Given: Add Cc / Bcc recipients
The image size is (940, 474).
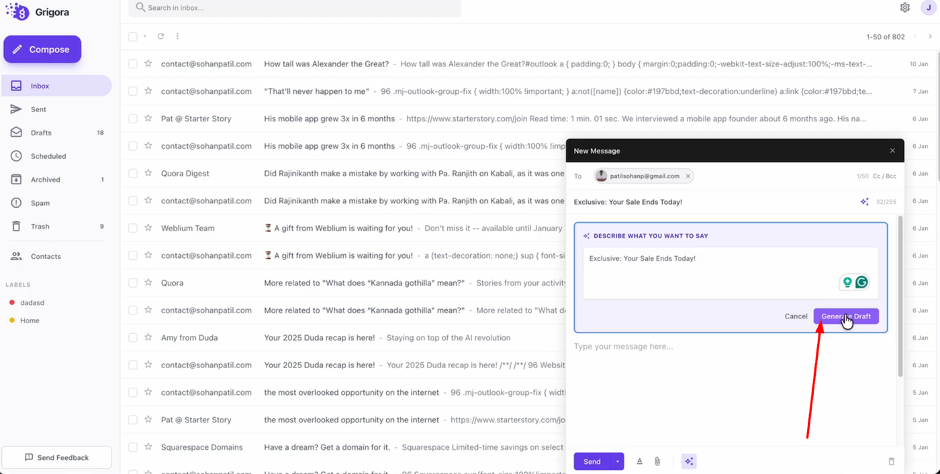Looking at the screenshot, I should 884,176.
